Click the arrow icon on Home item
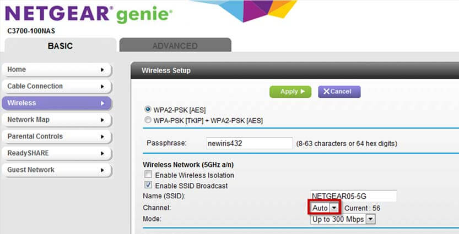Screen dimensions: 459x234 point(102,70)
